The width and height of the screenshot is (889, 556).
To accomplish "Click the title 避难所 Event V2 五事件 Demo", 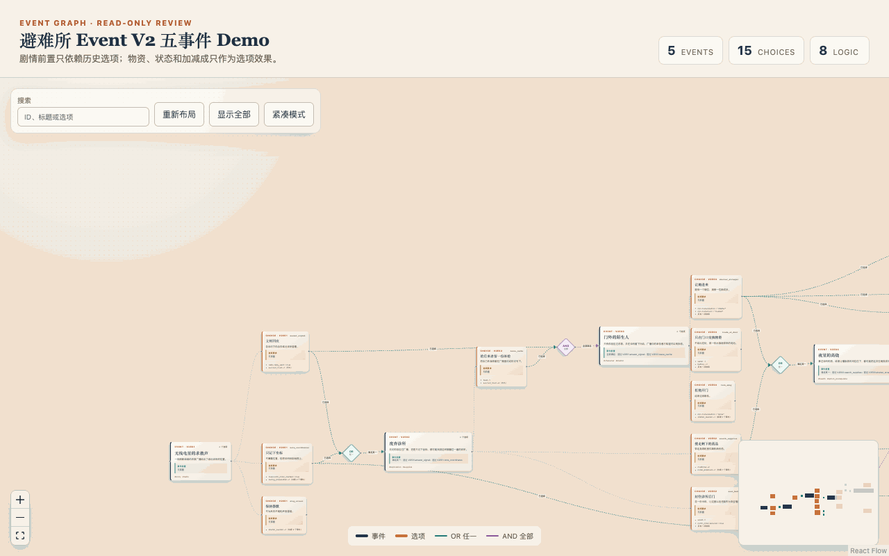I will pyautogui.click(x=144, y=40).
